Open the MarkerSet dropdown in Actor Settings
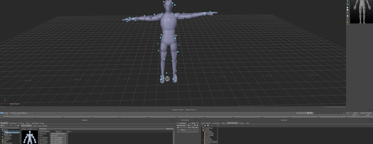 click(x=102, y=129)
